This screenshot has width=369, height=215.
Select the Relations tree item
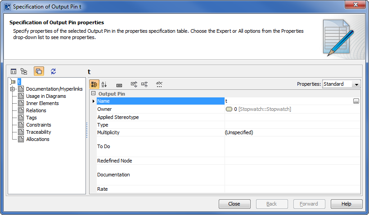(36, 110)
